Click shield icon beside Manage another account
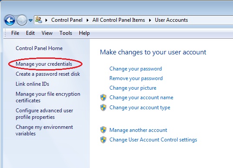The height and width of the screenshot is (168, 233). tap(103, 130)
